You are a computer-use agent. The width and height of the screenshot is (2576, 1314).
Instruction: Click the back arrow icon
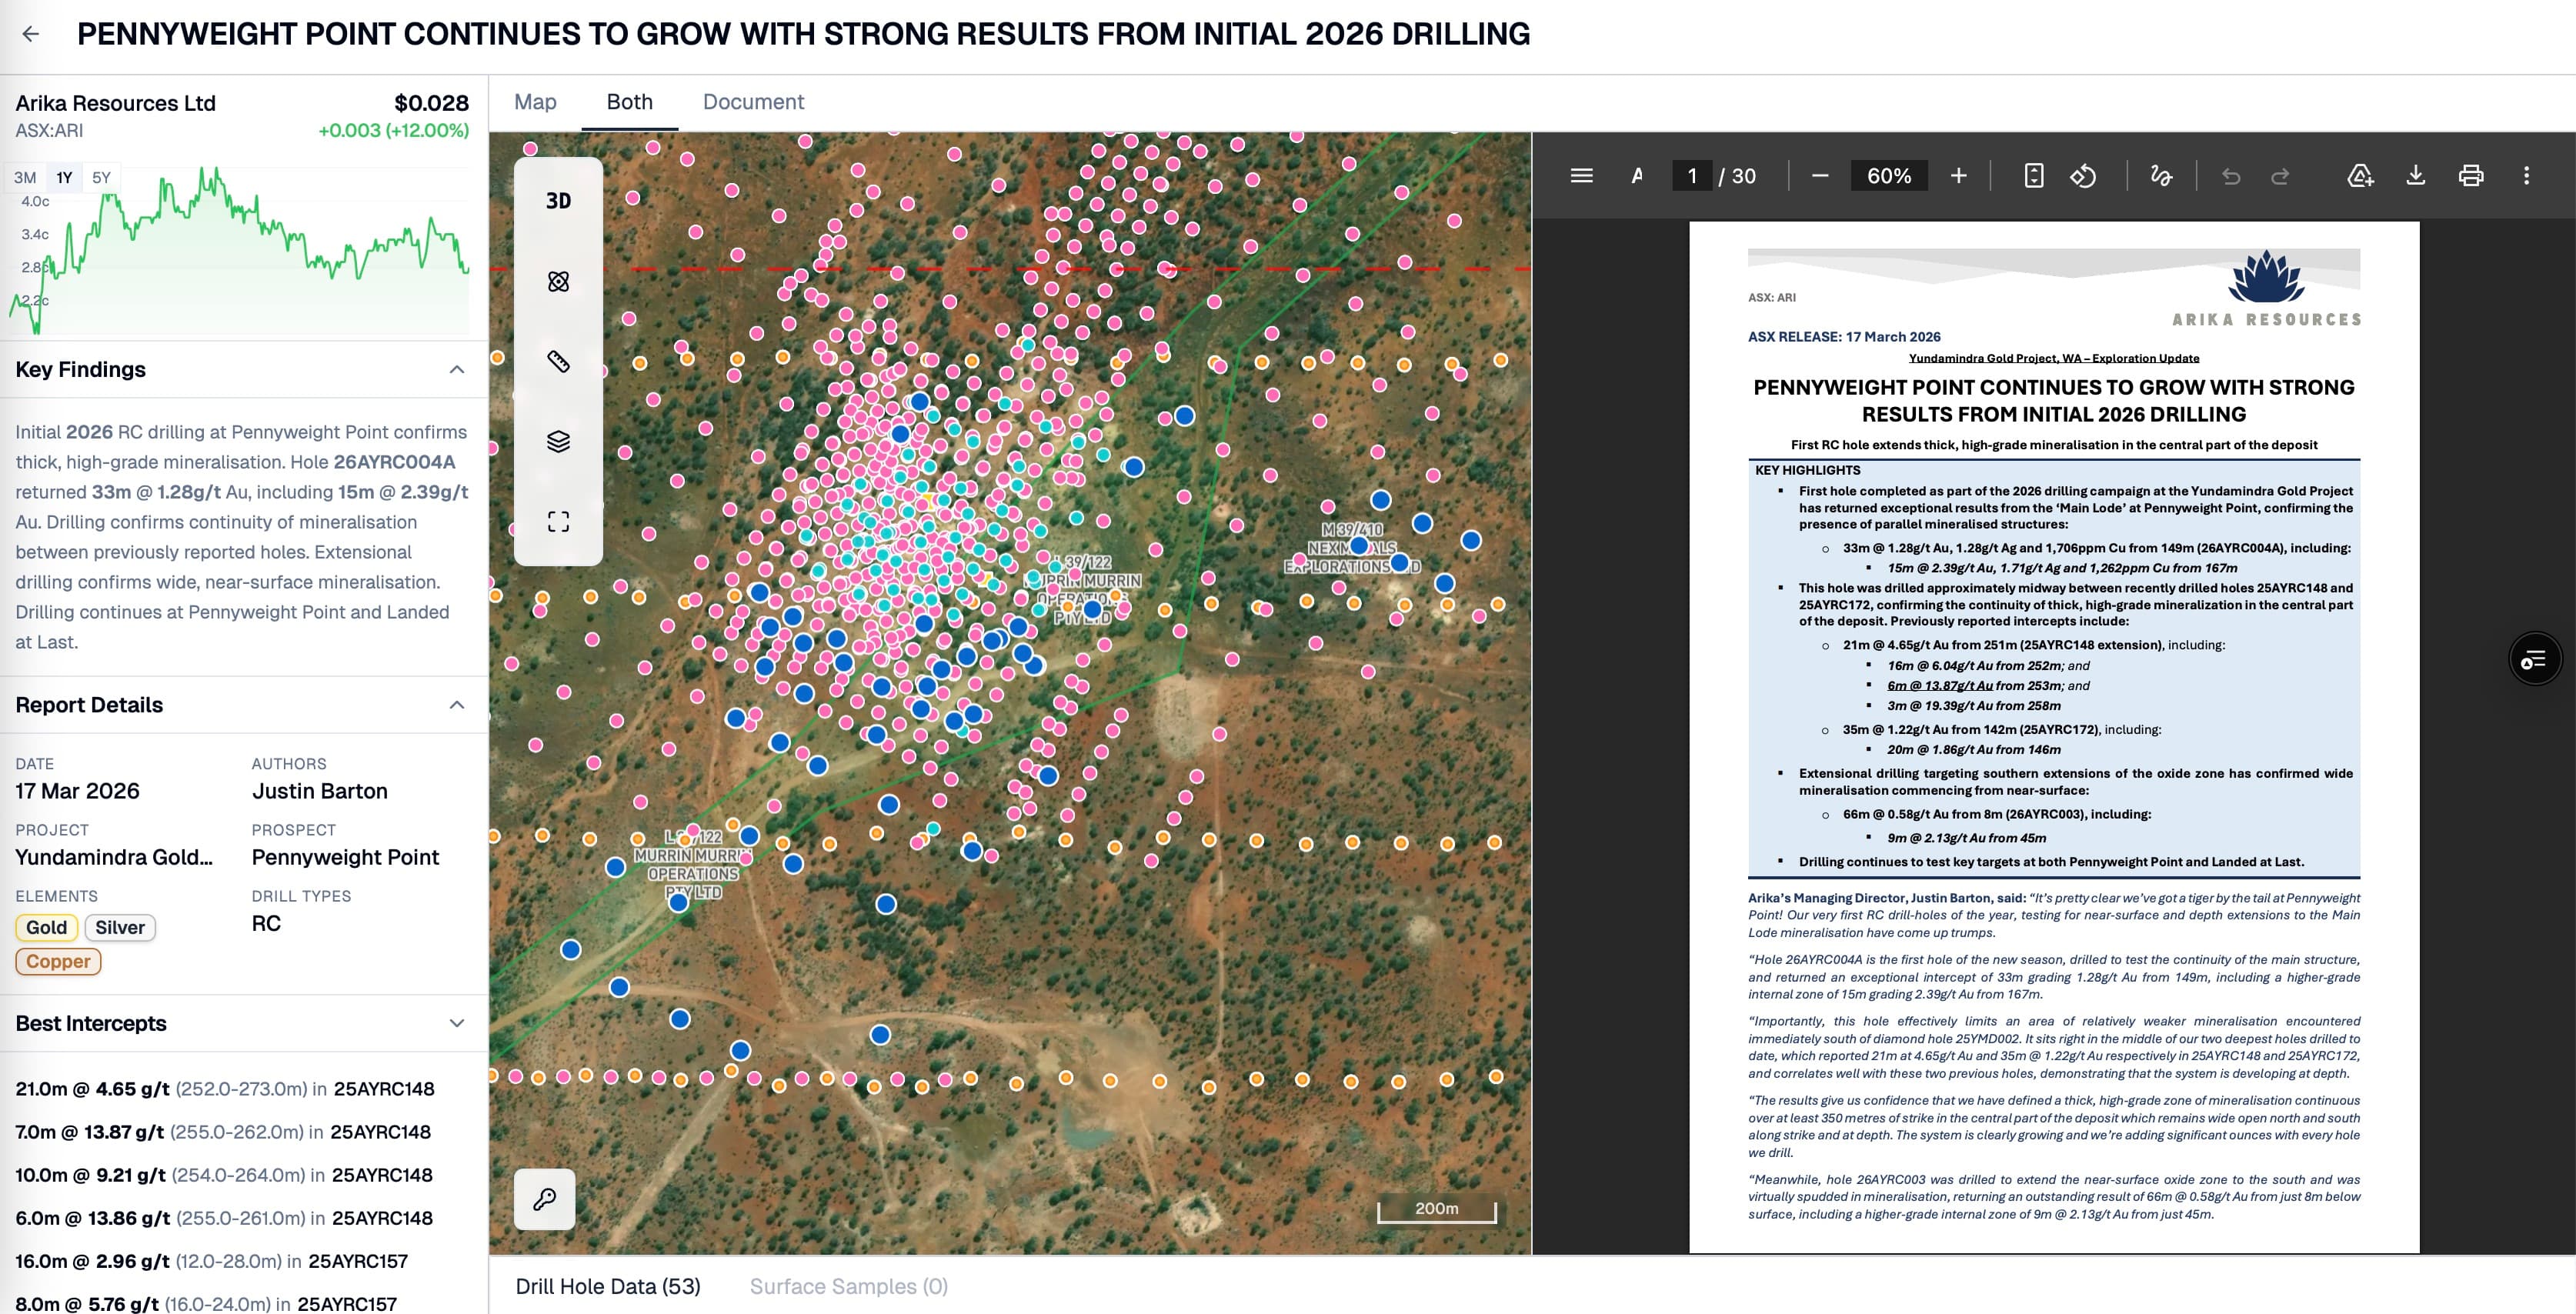[31, 34]
